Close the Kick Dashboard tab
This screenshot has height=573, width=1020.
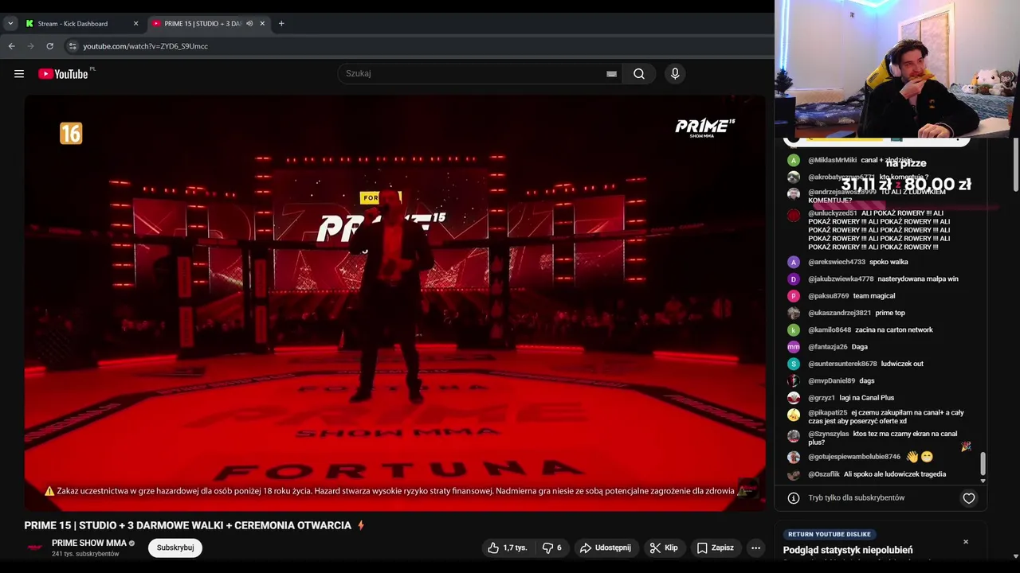[135, 24]
